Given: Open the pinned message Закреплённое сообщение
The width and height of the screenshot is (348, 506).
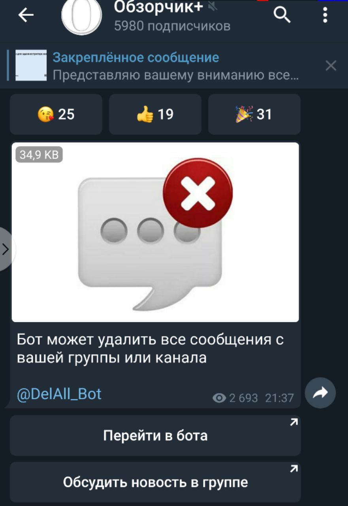Looking at the screenshot, I should 136,58.
